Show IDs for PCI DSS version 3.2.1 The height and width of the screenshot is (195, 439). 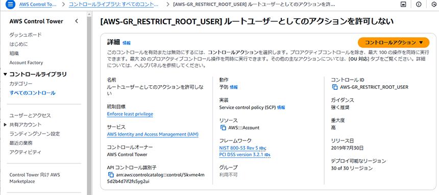tap(267, 155)
